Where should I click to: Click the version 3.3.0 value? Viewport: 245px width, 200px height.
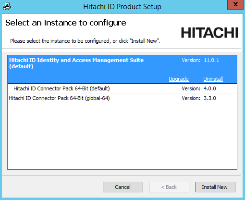coord(209,98)
